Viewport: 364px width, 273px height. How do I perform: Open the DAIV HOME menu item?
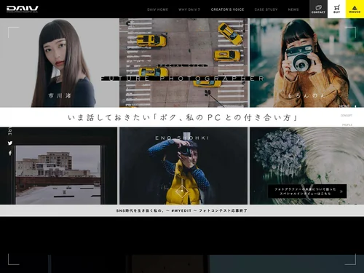pos(157,9)
